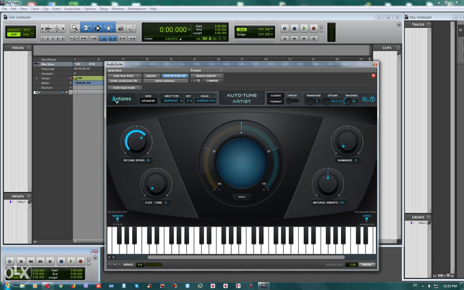The height and width of the screenshot is (290, 464).
Task: Click the taskbar volume speaker icon
Action: [x=429, y=286]
